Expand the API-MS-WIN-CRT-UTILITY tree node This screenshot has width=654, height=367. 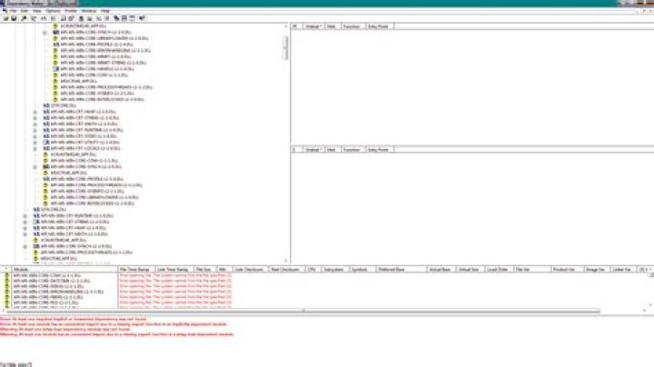coord(35,143)
